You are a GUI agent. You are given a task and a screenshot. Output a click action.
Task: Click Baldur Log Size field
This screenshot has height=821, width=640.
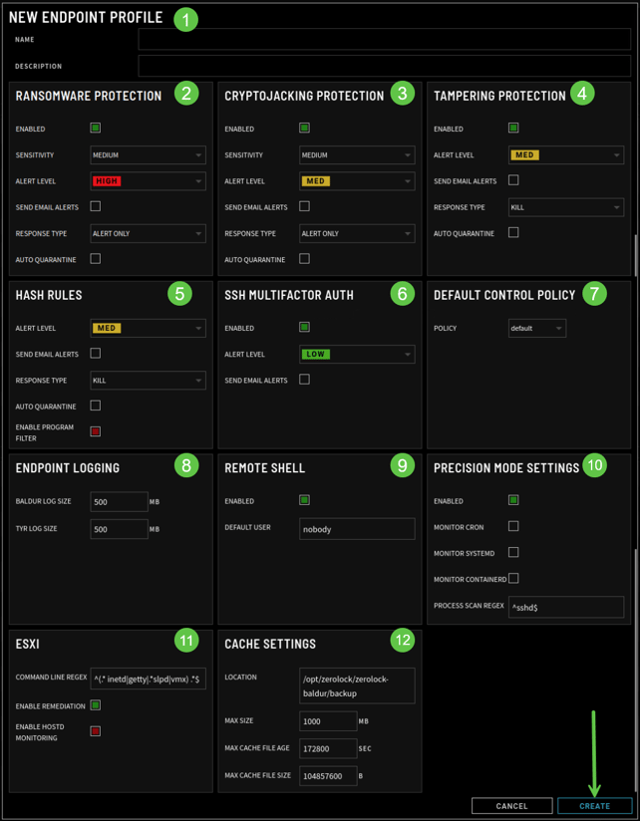point(119,501)
